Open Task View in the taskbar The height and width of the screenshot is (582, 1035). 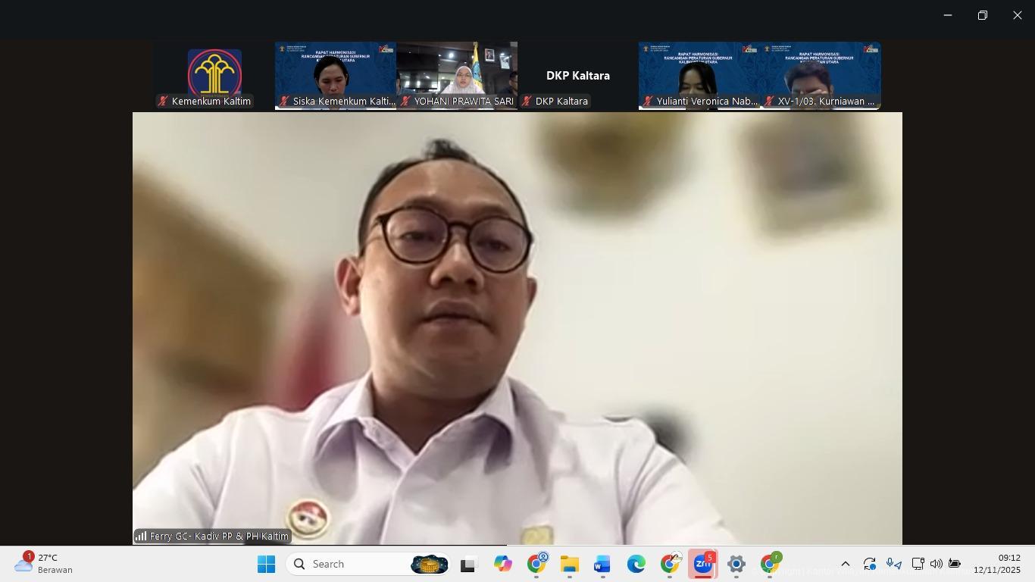(468, 564)
